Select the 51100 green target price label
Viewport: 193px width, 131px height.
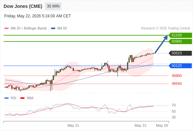(x=180, y=35)
